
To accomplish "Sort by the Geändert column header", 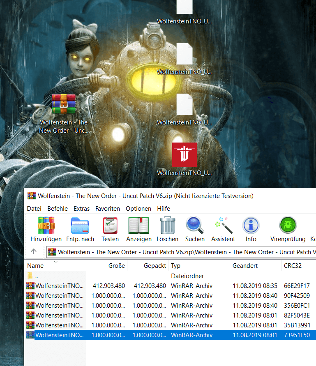I will point(256,266).
